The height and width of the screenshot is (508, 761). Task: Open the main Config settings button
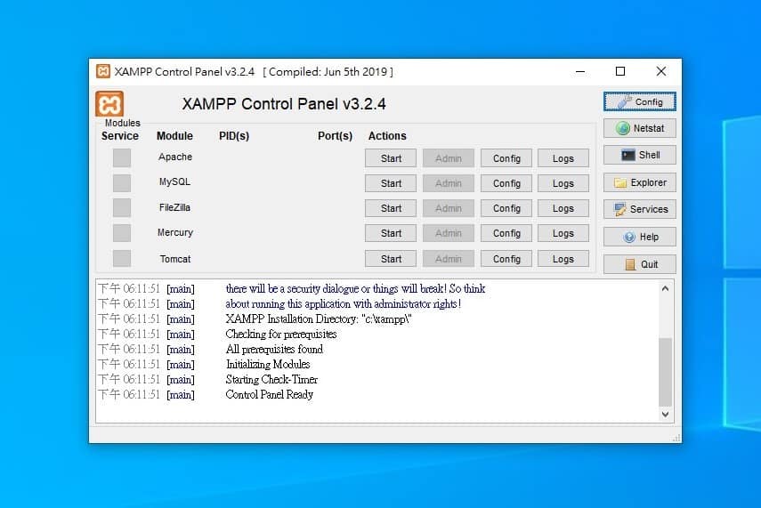[x=639, y=101]
